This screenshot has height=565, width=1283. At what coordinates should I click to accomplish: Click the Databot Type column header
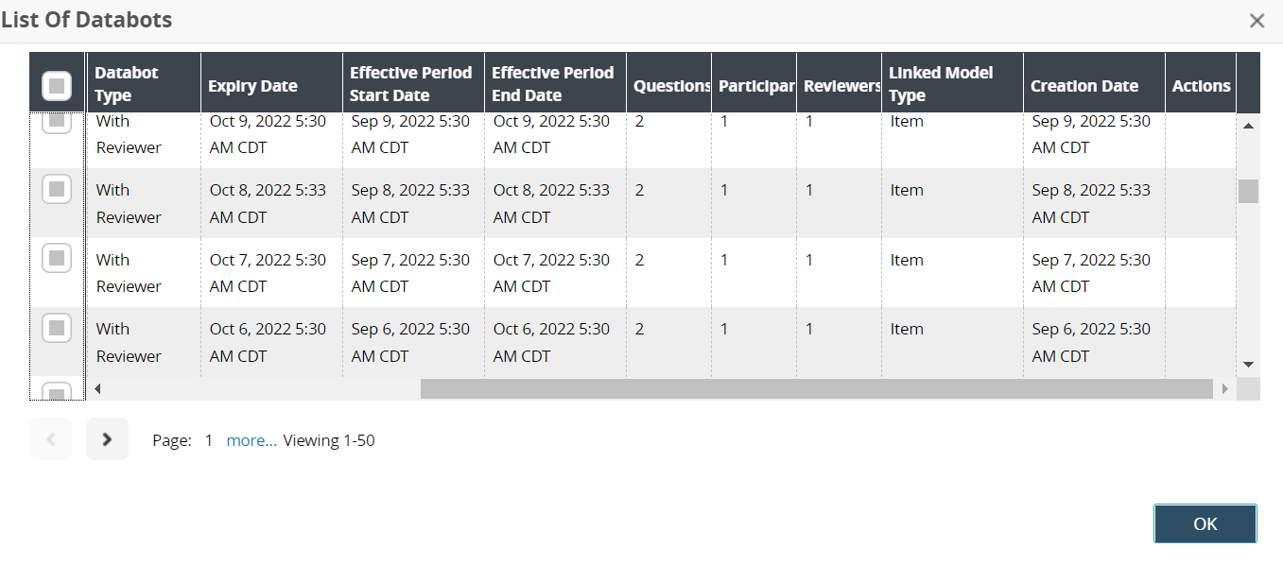click(x=127, y=84)
